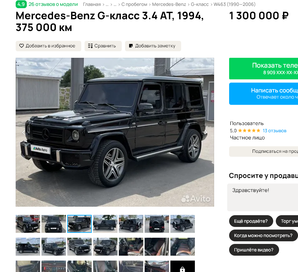The width and height of the screenshot is (298, 272).
Task: Click the note icon in Добавить заметку
Action: (131, 46)
